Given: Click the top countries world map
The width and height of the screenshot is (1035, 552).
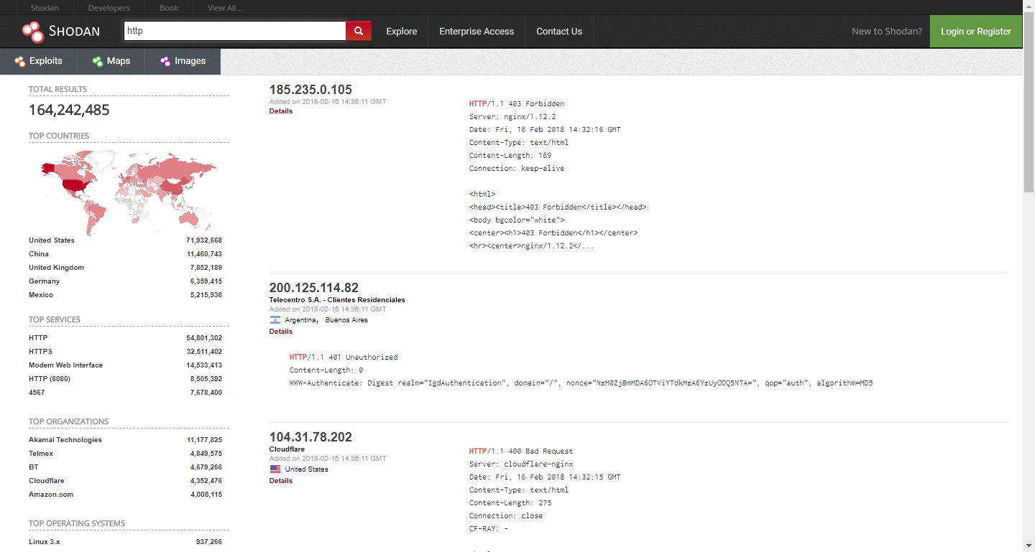Looking at the screenshot, I should pyautogui.click(x=129, y=192).
